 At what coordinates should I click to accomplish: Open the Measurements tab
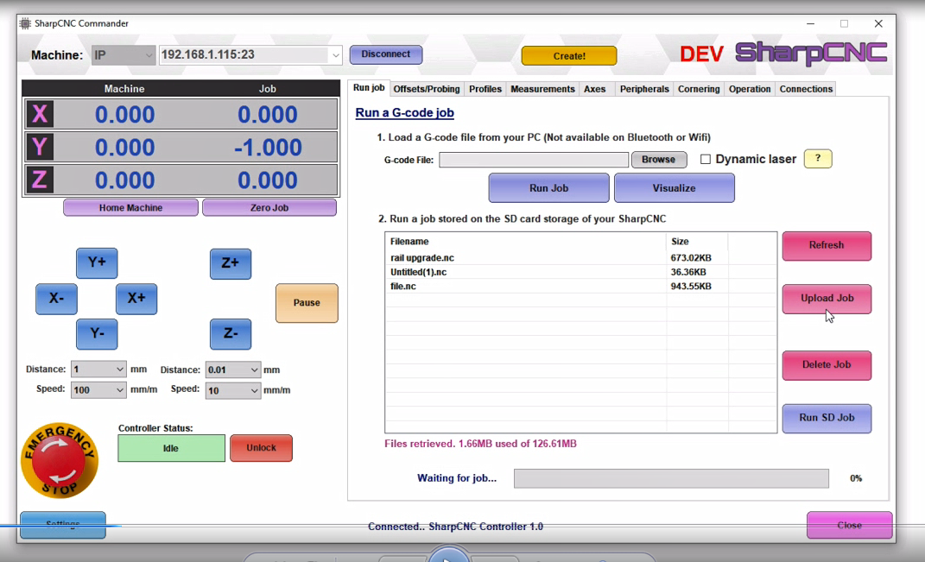click(542, 89)
